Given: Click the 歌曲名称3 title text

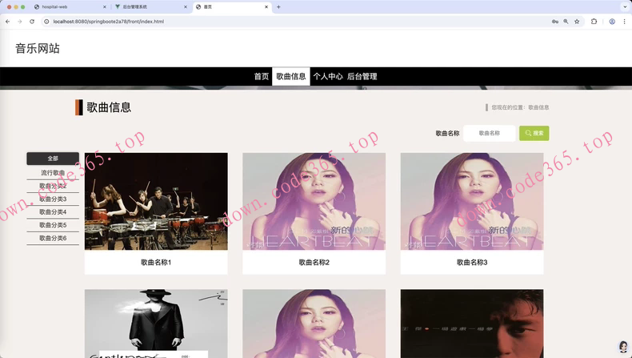Looking at the screenshot, I should 472,263.
